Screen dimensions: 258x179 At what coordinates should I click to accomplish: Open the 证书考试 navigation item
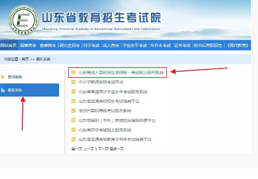point(182,45)
